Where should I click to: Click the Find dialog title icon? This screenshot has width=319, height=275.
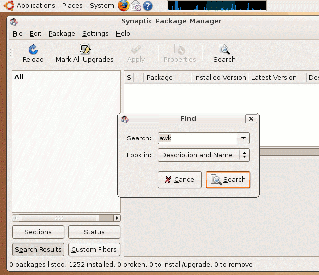tap(125, 119)
